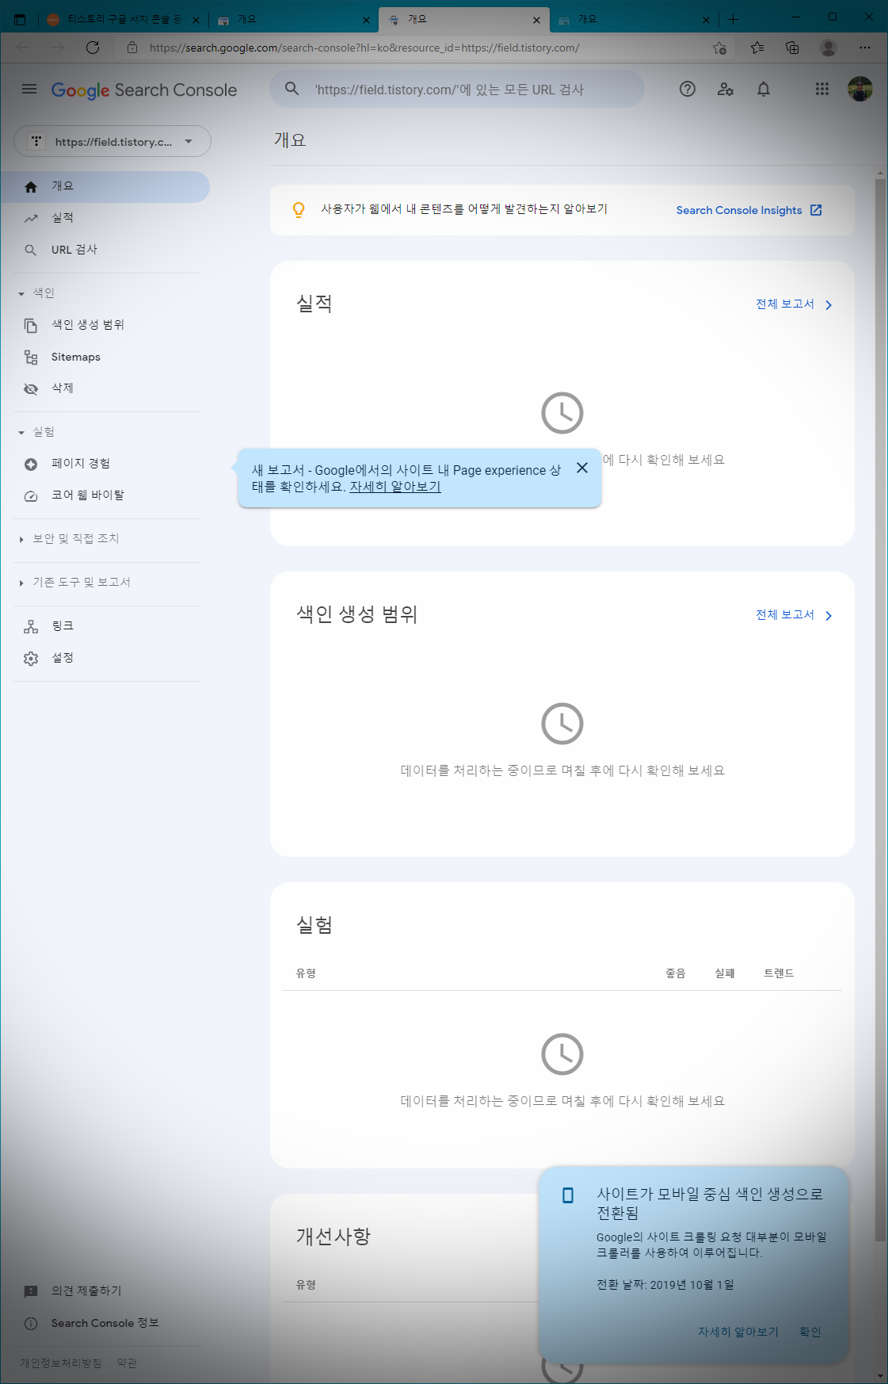Click the 트렌드 column header in 실험

click(x=779, y=973)
